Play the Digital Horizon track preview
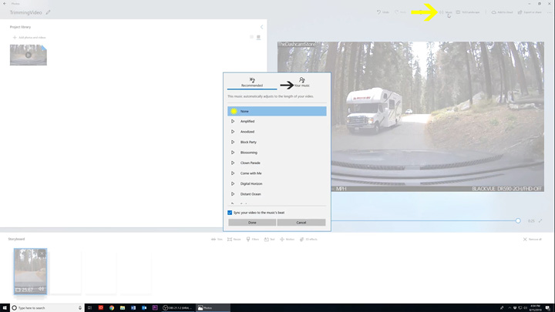 [x=233, y=184]
